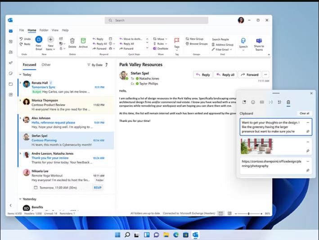This screenshot has width=319, height=240.
Task: Open the To Do checkmark icon in sidebar
Action: tap(11, 62)
